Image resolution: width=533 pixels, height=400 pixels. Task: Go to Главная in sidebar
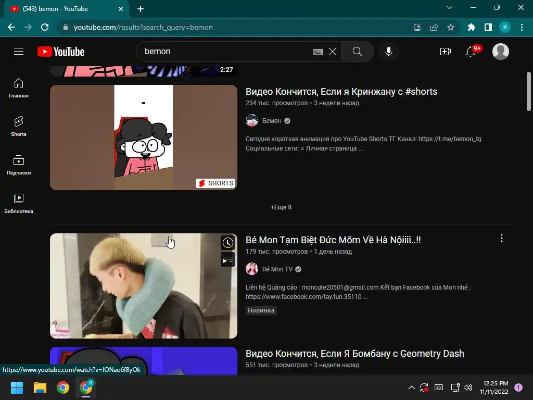tap(19, 88)
